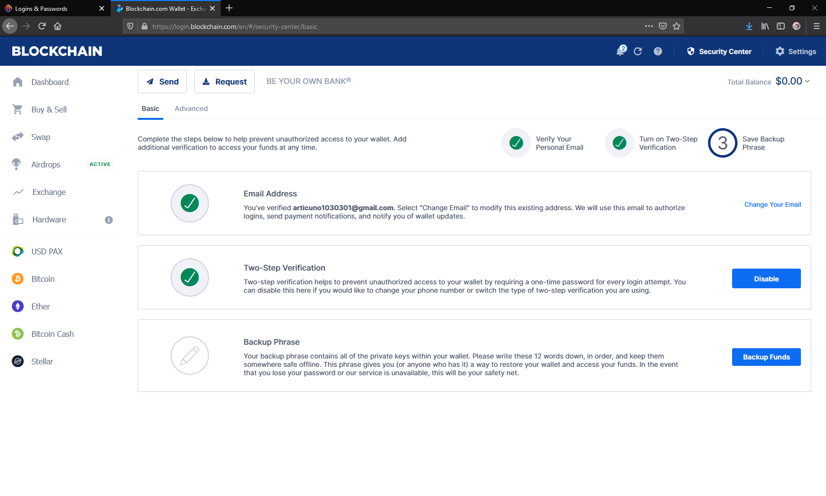This screenshot has width=826, height=496.
Task: Click the Backup Funds button
Action: (x=767, y=357)
